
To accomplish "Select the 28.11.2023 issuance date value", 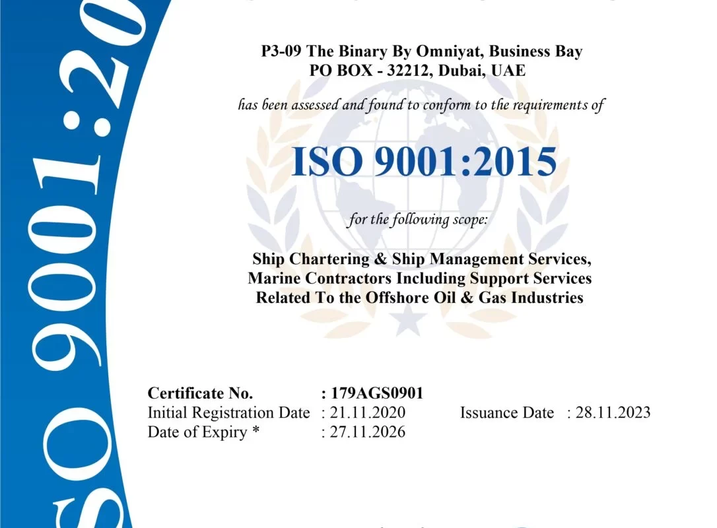I will pyautogui.click(x=613, y=413).
